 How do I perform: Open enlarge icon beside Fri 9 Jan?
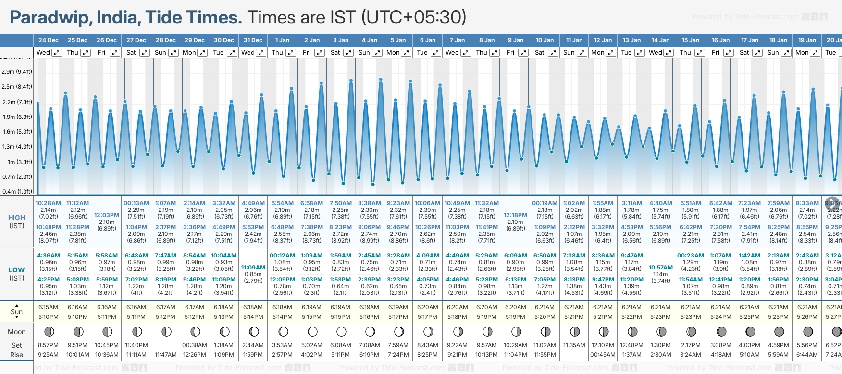click(523, 53)
